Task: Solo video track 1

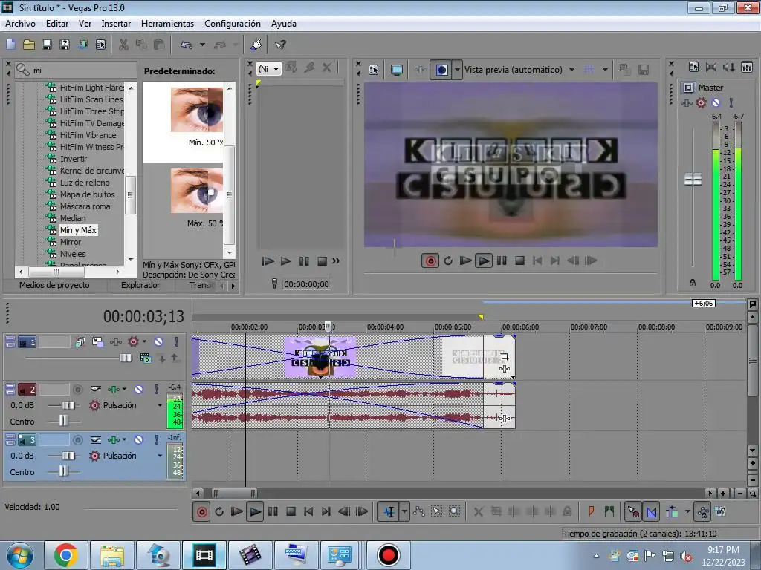Action: (x=177, y=341)
